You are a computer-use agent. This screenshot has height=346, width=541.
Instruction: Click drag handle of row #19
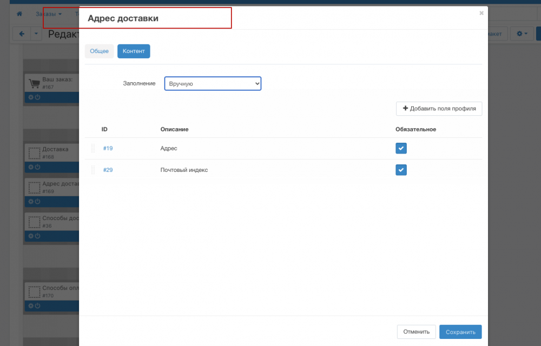pyautogui.click(x=93, y=148)
